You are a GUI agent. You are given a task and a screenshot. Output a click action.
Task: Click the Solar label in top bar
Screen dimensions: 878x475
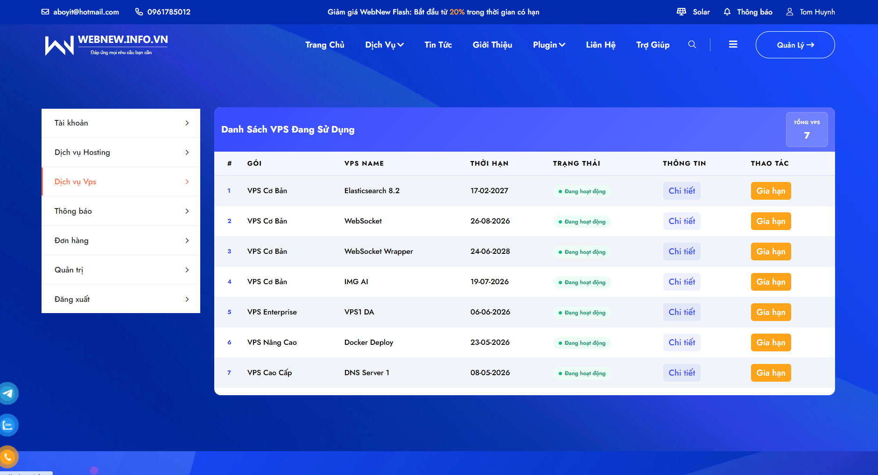tap(701, 12)
